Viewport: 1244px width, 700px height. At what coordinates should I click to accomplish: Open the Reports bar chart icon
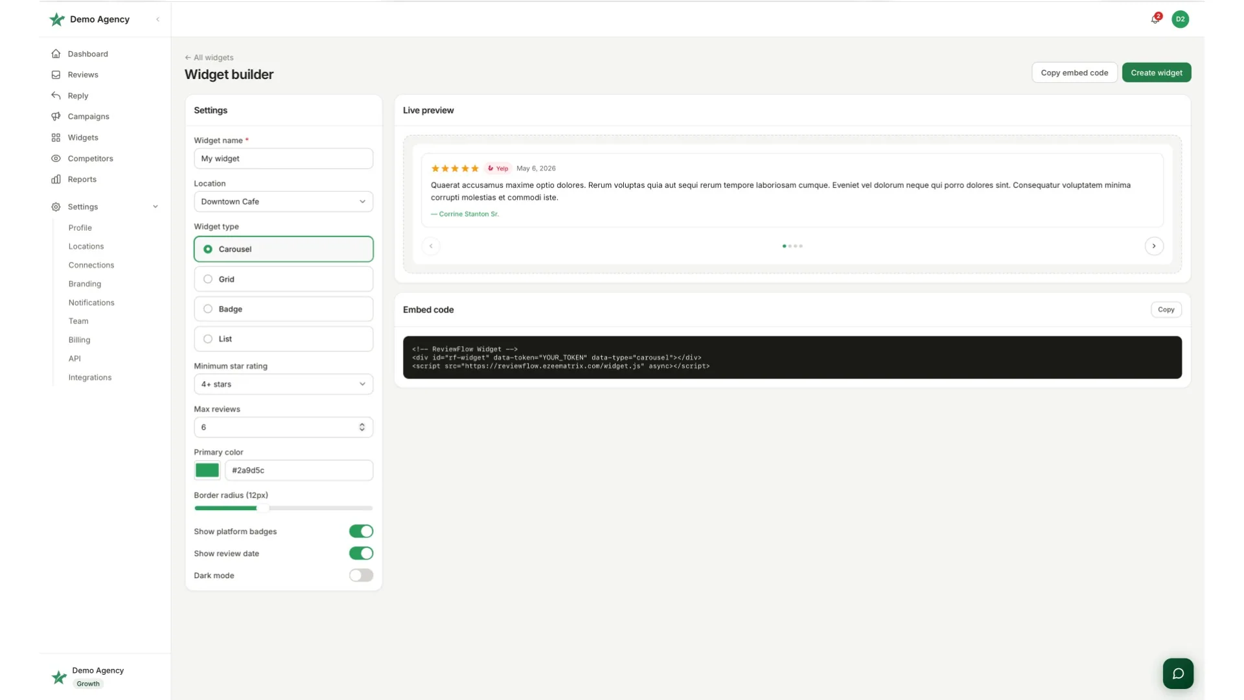pos(56,180)
